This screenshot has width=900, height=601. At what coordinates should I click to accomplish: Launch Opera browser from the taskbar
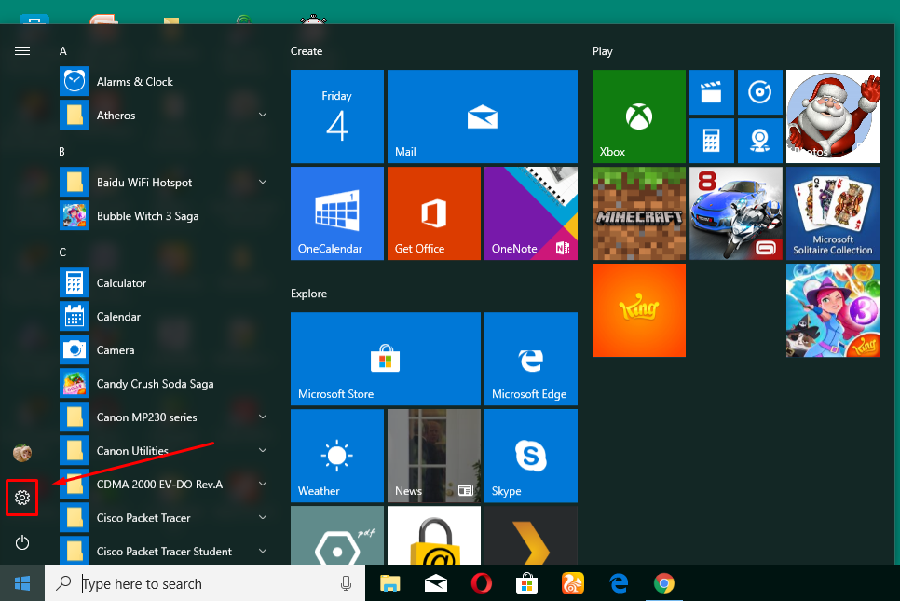(x=482, y=583)
